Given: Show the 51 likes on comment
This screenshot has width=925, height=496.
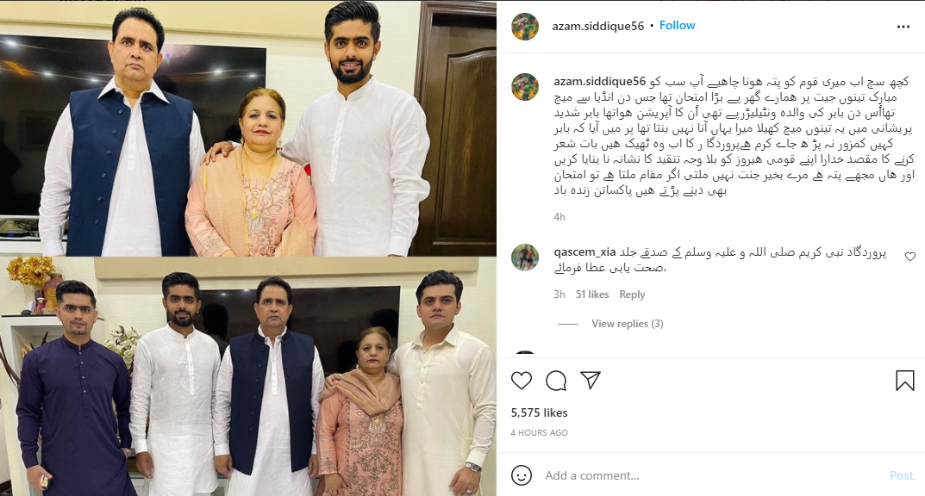Looking at the screenshot, I should tap(592, 294).
